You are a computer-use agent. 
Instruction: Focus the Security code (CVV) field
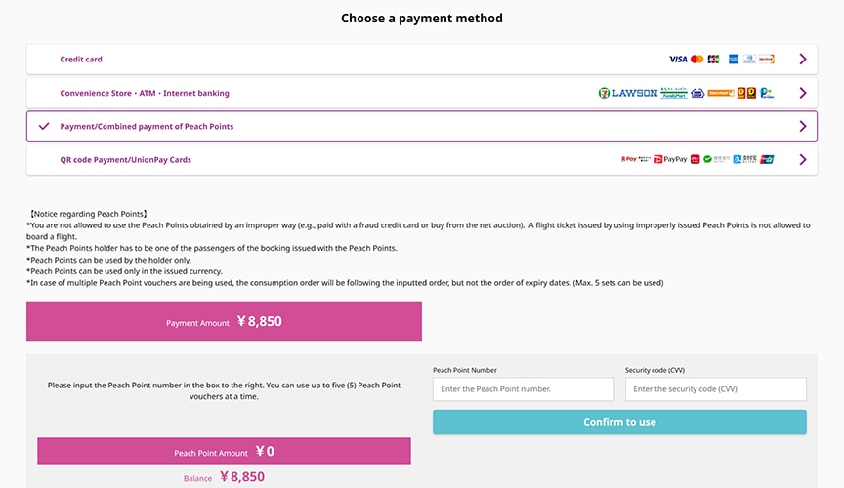click(715, 389)
